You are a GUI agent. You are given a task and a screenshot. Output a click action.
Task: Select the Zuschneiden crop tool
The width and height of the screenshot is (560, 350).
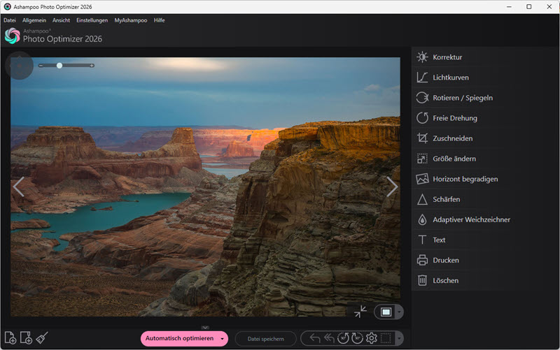[x=484, y=138]
